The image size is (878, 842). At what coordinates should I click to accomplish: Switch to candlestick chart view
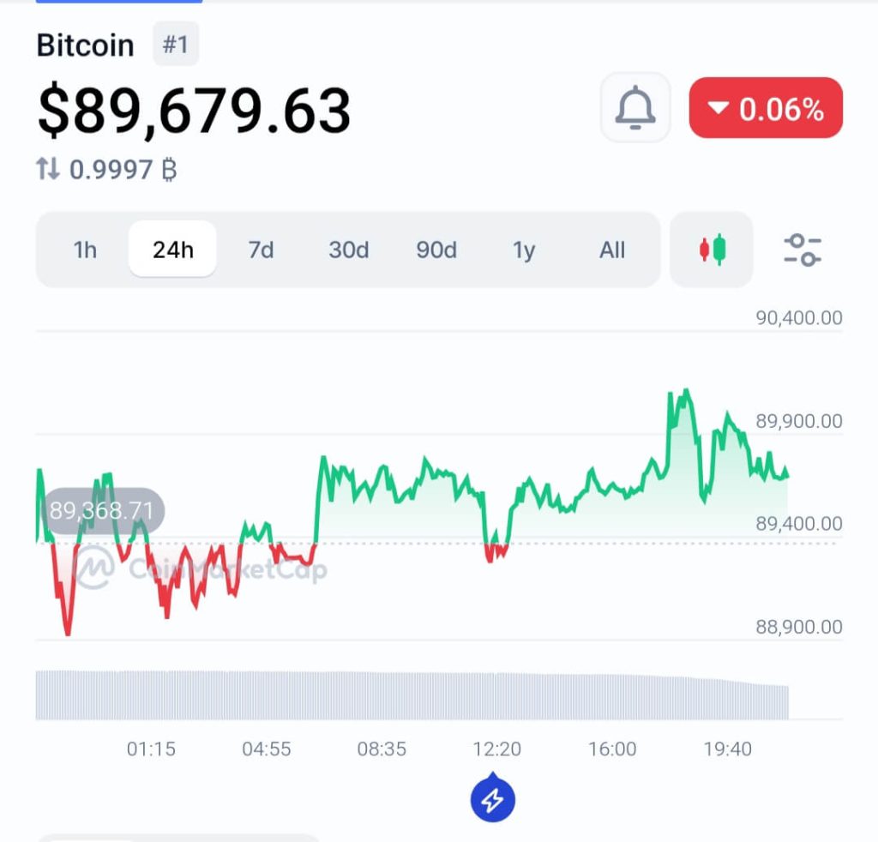coord(712,250)
